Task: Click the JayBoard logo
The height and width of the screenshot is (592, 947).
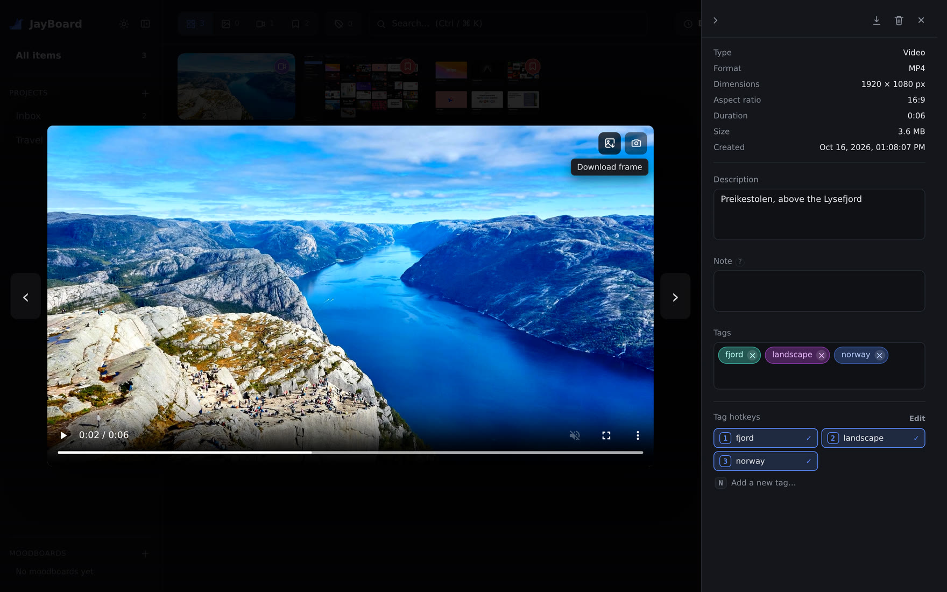Action: pyautogui.click(x=46, y=24)
